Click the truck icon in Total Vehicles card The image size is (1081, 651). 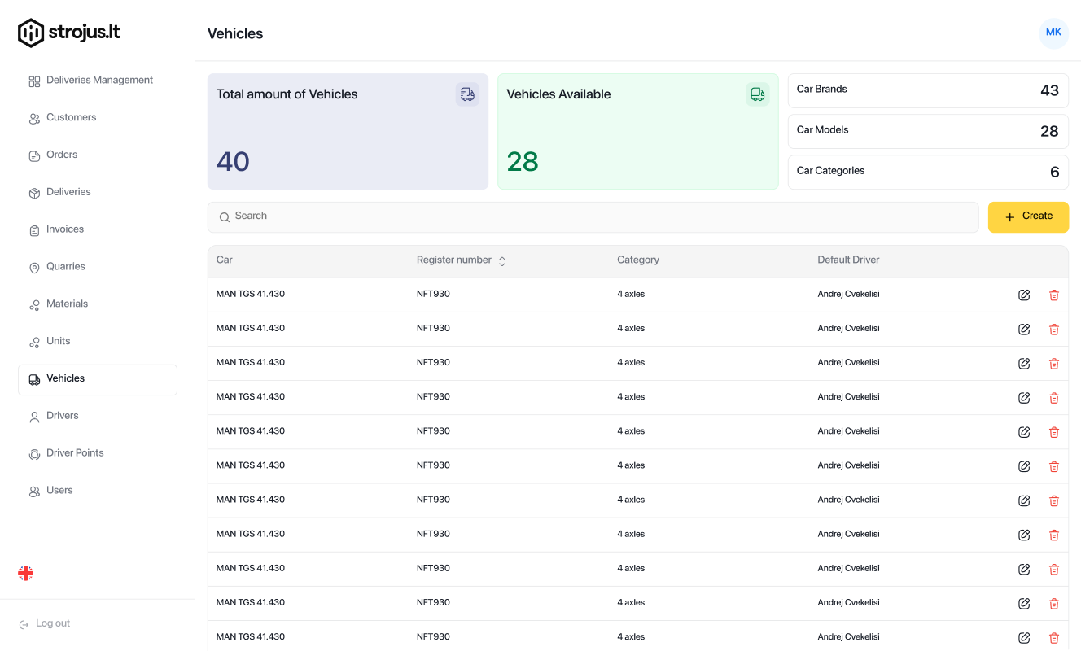pyautogui.click(x=467, y=94)
